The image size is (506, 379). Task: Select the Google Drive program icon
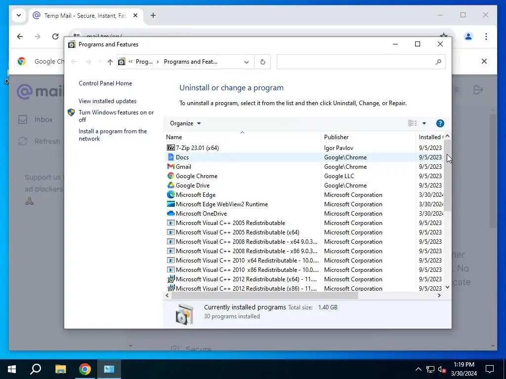click(170, 186)
